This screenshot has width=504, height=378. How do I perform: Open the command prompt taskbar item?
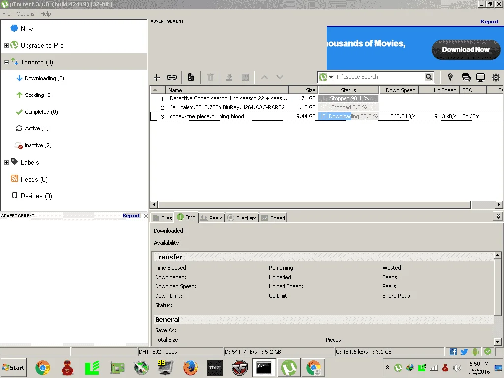(264, 367)
